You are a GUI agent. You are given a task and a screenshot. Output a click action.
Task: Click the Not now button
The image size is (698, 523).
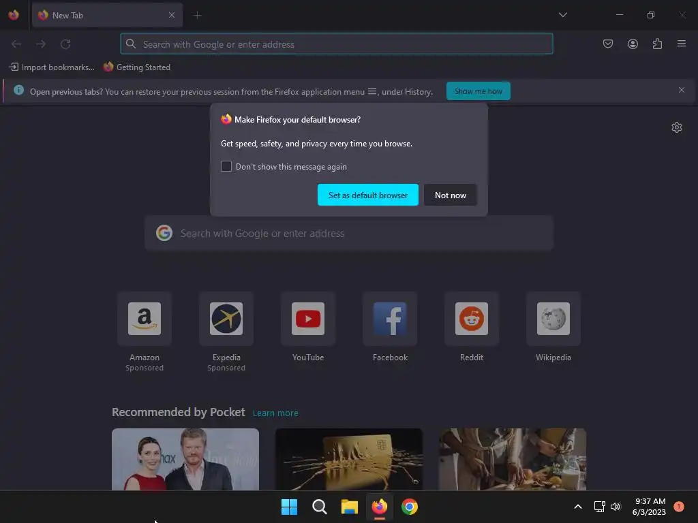tap(451, 195)
